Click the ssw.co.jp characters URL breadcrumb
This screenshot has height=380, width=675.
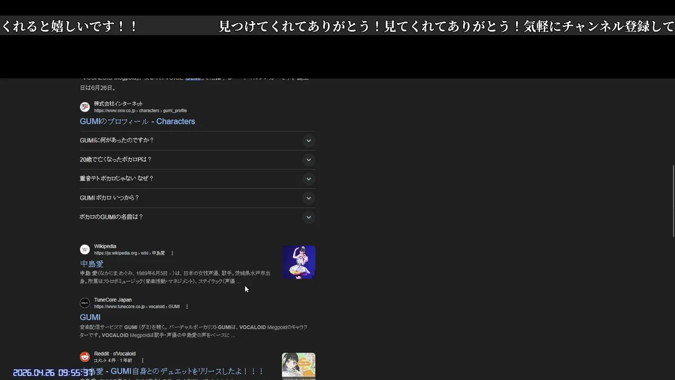point(140,111)
